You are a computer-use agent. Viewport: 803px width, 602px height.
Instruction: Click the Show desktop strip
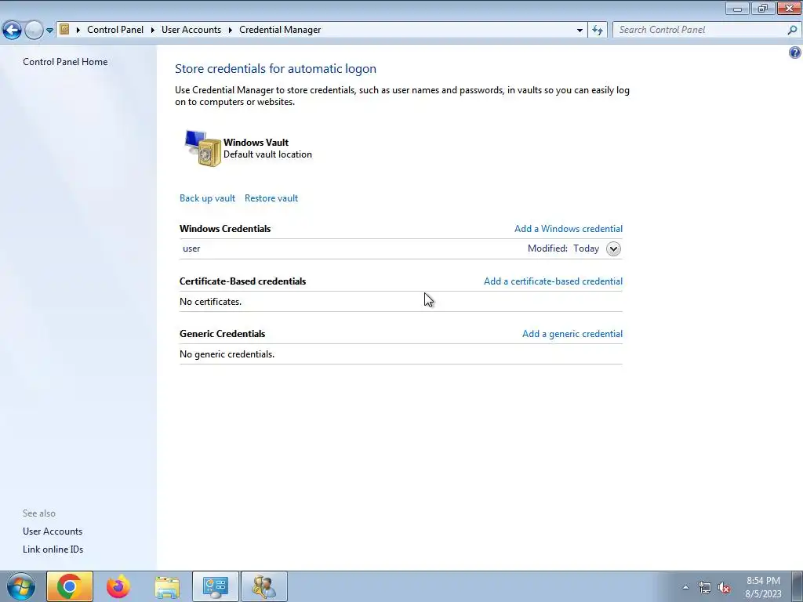pyautogui.click(x=797, y=586)
